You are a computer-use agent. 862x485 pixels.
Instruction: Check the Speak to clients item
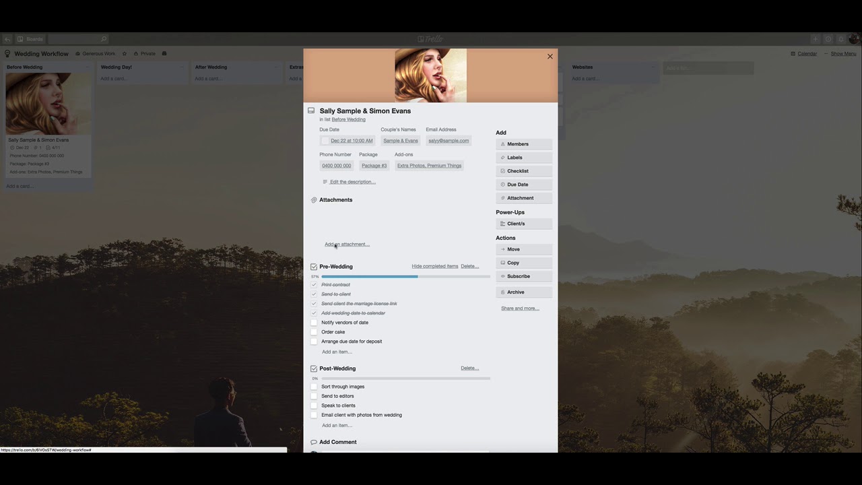pos(314,406)
